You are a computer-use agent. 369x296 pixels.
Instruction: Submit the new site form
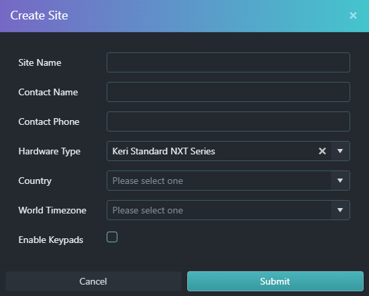275,281
